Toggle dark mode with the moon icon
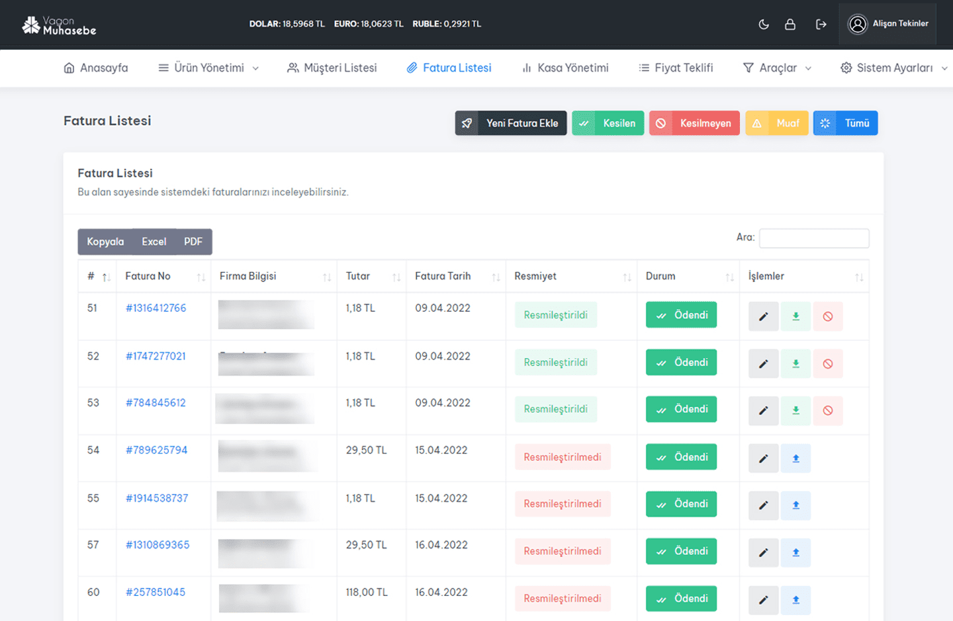Viewport: 953px width, 621px height. pos(764,24)
